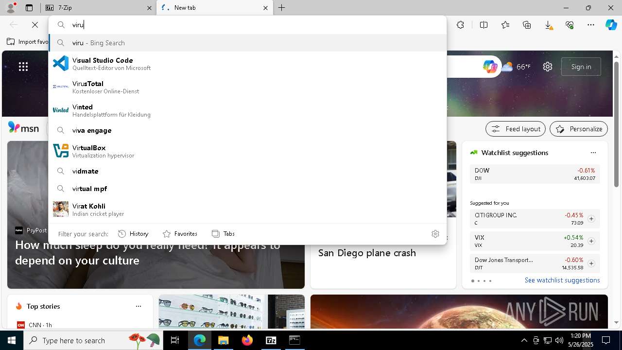Open the Feed layout options
Viewport: 622px width, 350px height.
[x=516, y=129]
